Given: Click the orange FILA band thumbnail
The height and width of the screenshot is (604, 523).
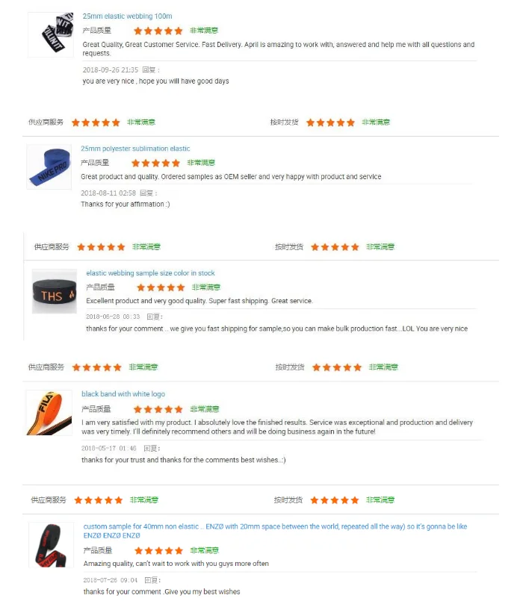Looking at the screenshot, I should pos(49,413).
